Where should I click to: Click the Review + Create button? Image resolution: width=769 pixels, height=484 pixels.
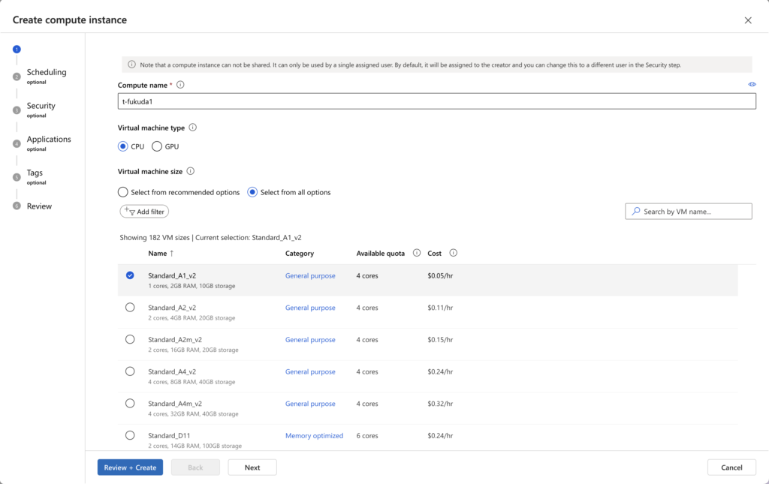pyautogui.click(x=130, y=467)
